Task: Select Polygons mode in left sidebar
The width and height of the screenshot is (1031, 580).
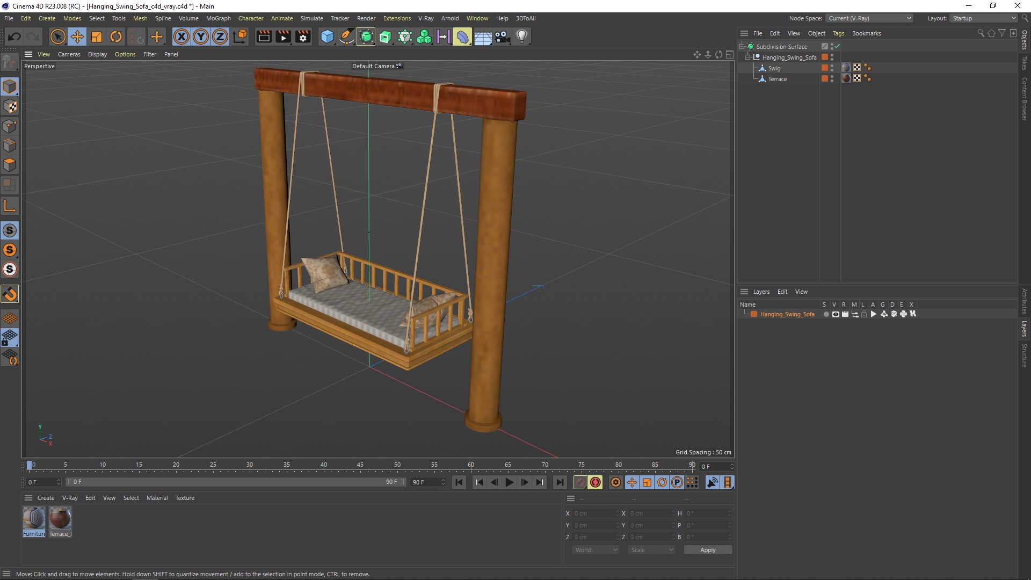Action: 10,164
